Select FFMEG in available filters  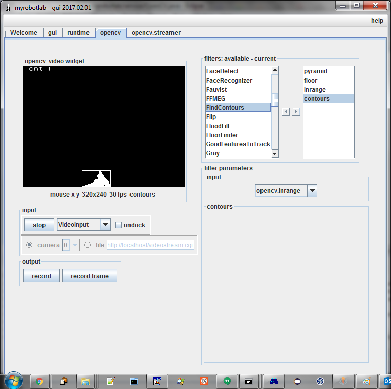238,99
